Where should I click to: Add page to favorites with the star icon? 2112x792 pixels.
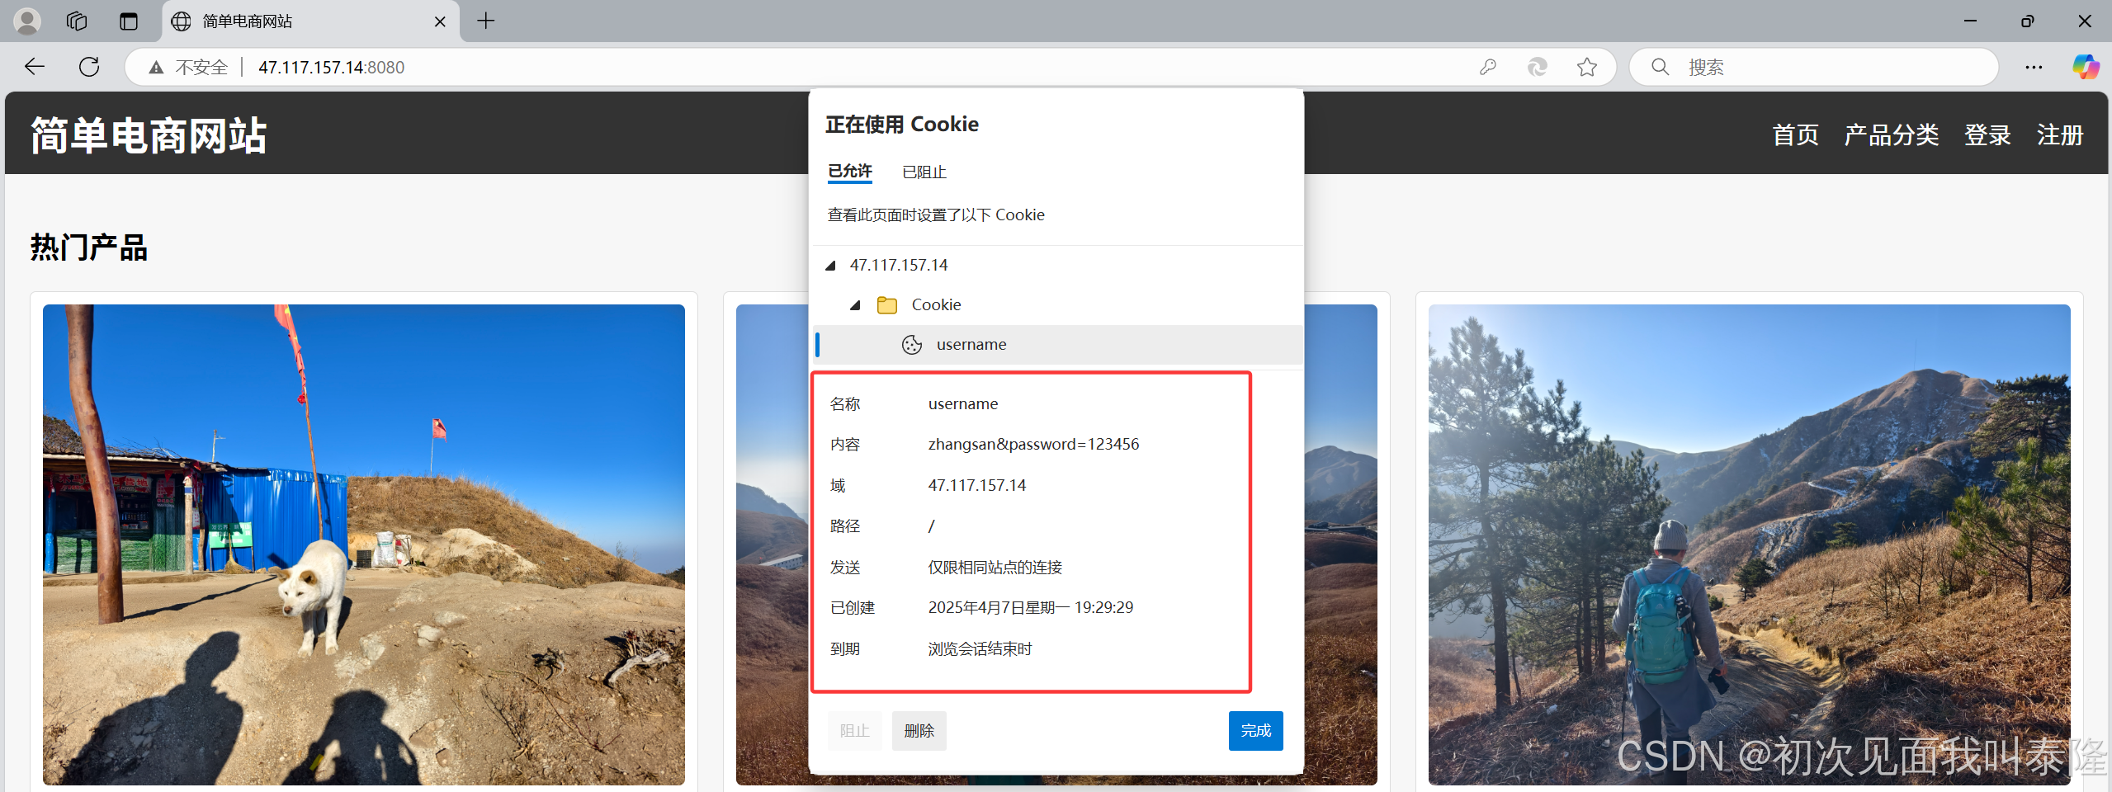(1585, 67)
